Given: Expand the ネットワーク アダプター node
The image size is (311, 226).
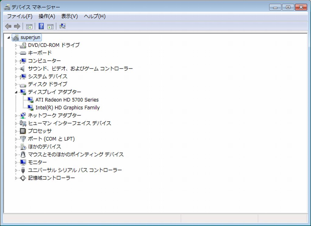Looking at the screenshot, I should click(16, 116).
